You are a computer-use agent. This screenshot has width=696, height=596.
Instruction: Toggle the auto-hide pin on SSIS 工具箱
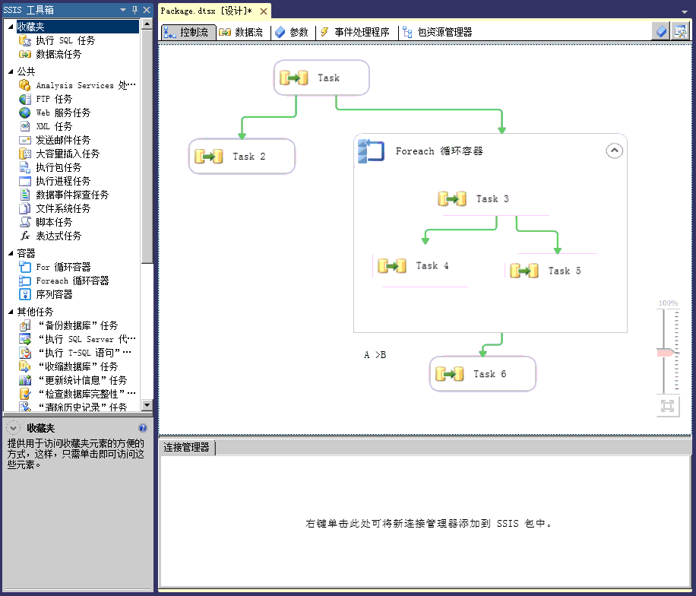[x=135, y=10]
